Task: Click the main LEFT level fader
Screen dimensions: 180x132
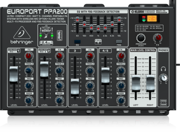Action: tap(136, 84)
